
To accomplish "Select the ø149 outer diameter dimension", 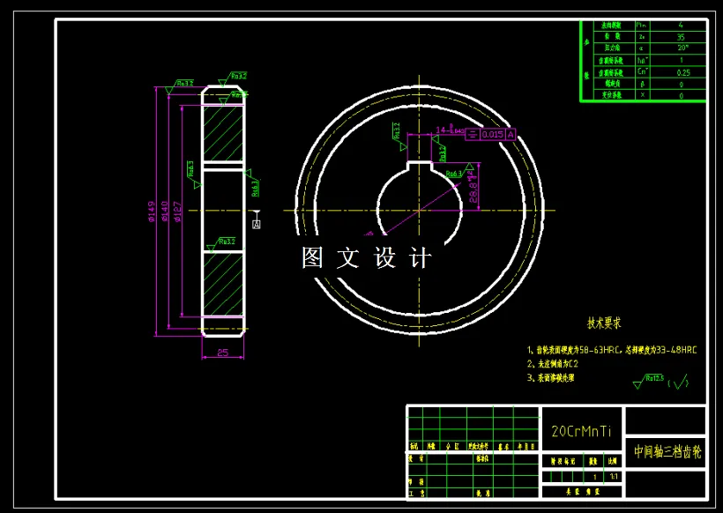I will coord(152,212).
